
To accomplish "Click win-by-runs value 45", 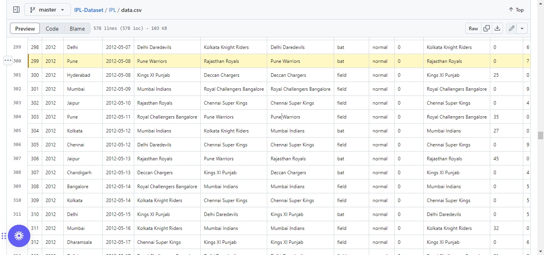I will click(x=507, y=158).
